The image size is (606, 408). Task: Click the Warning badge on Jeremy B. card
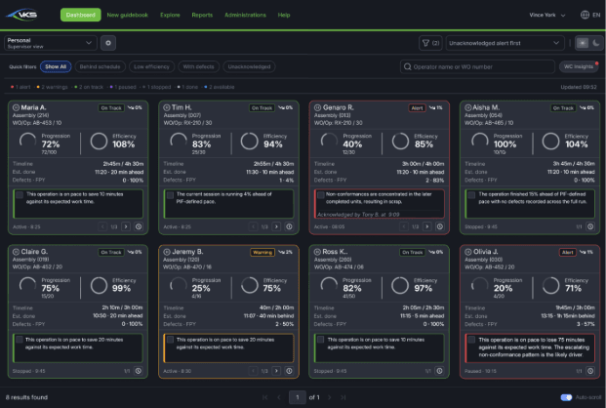(x=263, y=252)
